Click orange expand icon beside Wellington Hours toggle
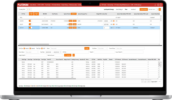 (160, 9)
